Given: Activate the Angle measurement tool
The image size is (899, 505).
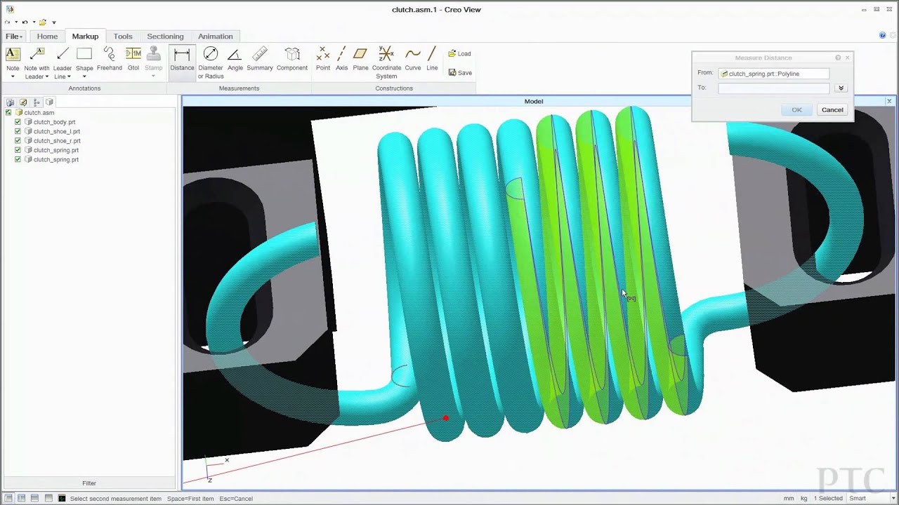Looking at the screenshot, I should [x=235, y=59].
